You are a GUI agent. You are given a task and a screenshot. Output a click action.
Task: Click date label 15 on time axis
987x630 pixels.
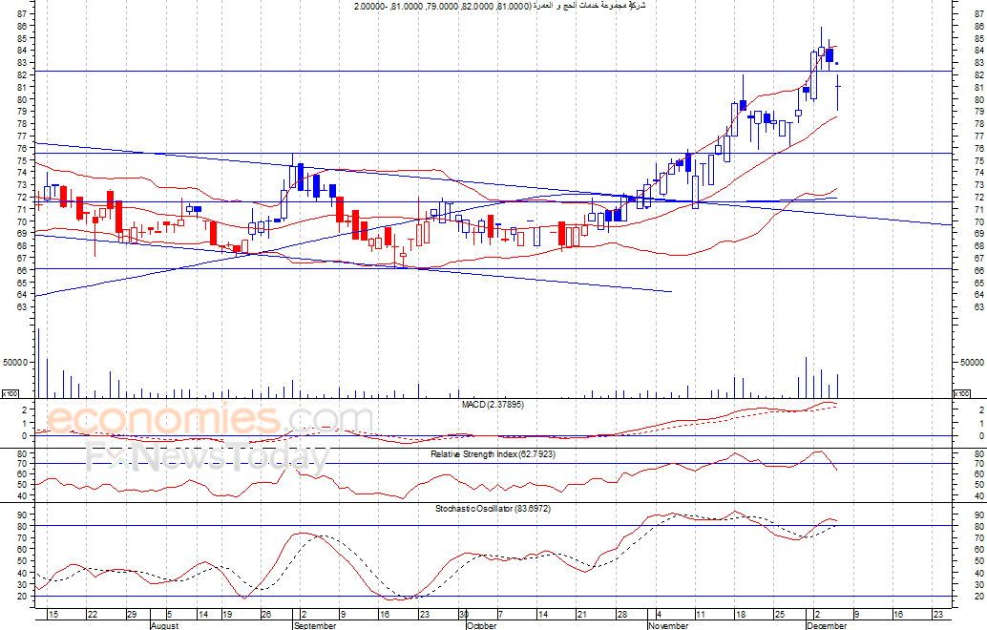pyautogui.click(x=53, y=615)
